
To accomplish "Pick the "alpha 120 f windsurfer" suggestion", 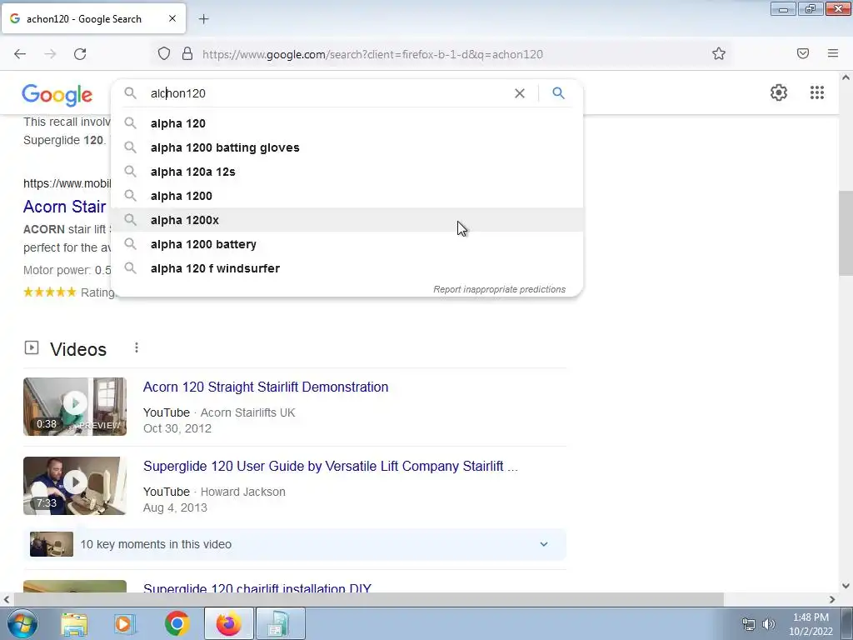I will 347,268.
